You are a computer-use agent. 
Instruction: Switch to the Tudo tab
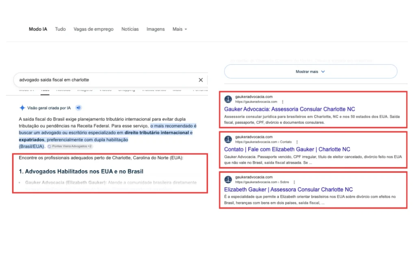click(60, 29)
